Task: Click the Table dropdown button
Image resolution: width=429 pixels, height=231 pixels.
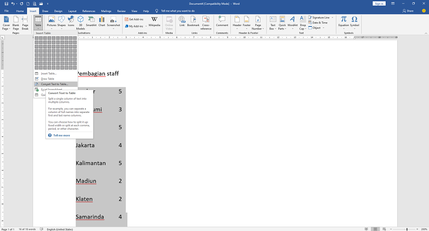Action: 38,23
